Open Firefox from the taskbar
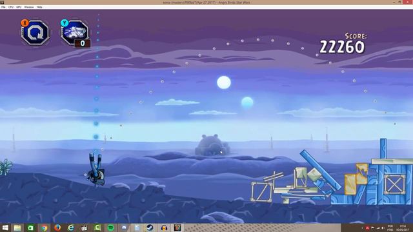 (57, 227)
